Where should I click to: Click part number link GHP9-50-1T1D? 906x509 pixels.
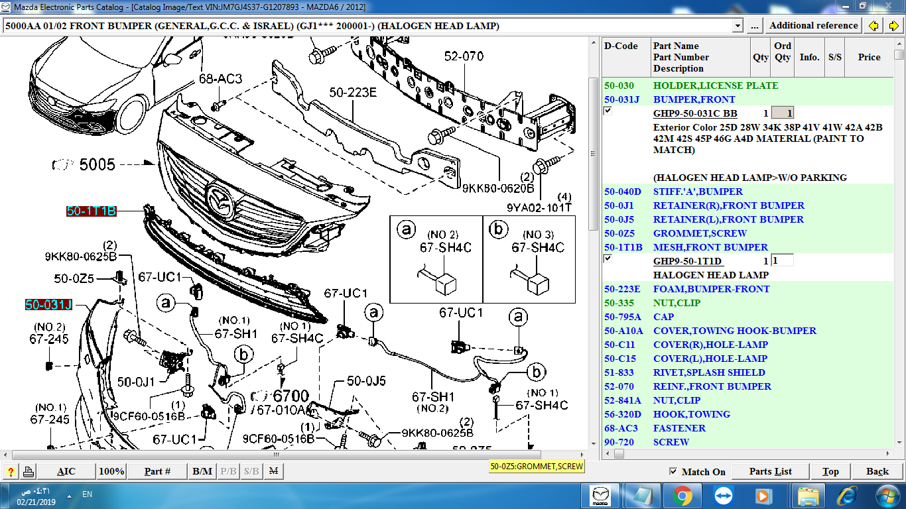coord(687,261)
